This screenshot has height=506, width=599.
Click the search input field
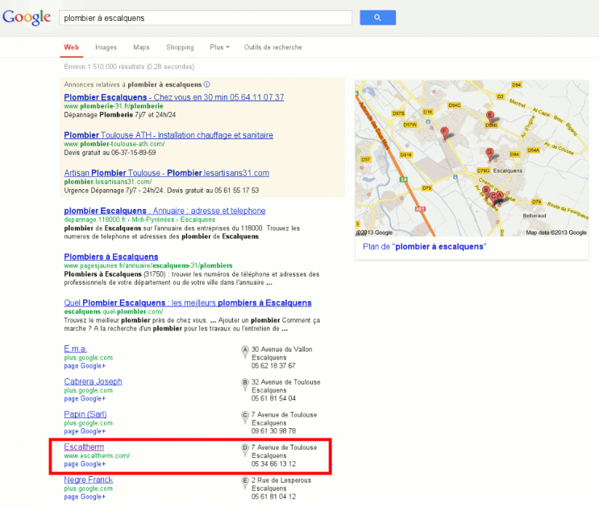(x=205, y=18)
